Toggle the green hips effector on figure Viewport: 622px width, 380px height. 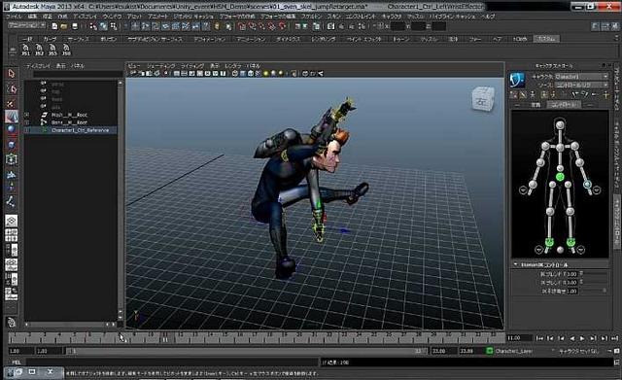coord(560,177)
